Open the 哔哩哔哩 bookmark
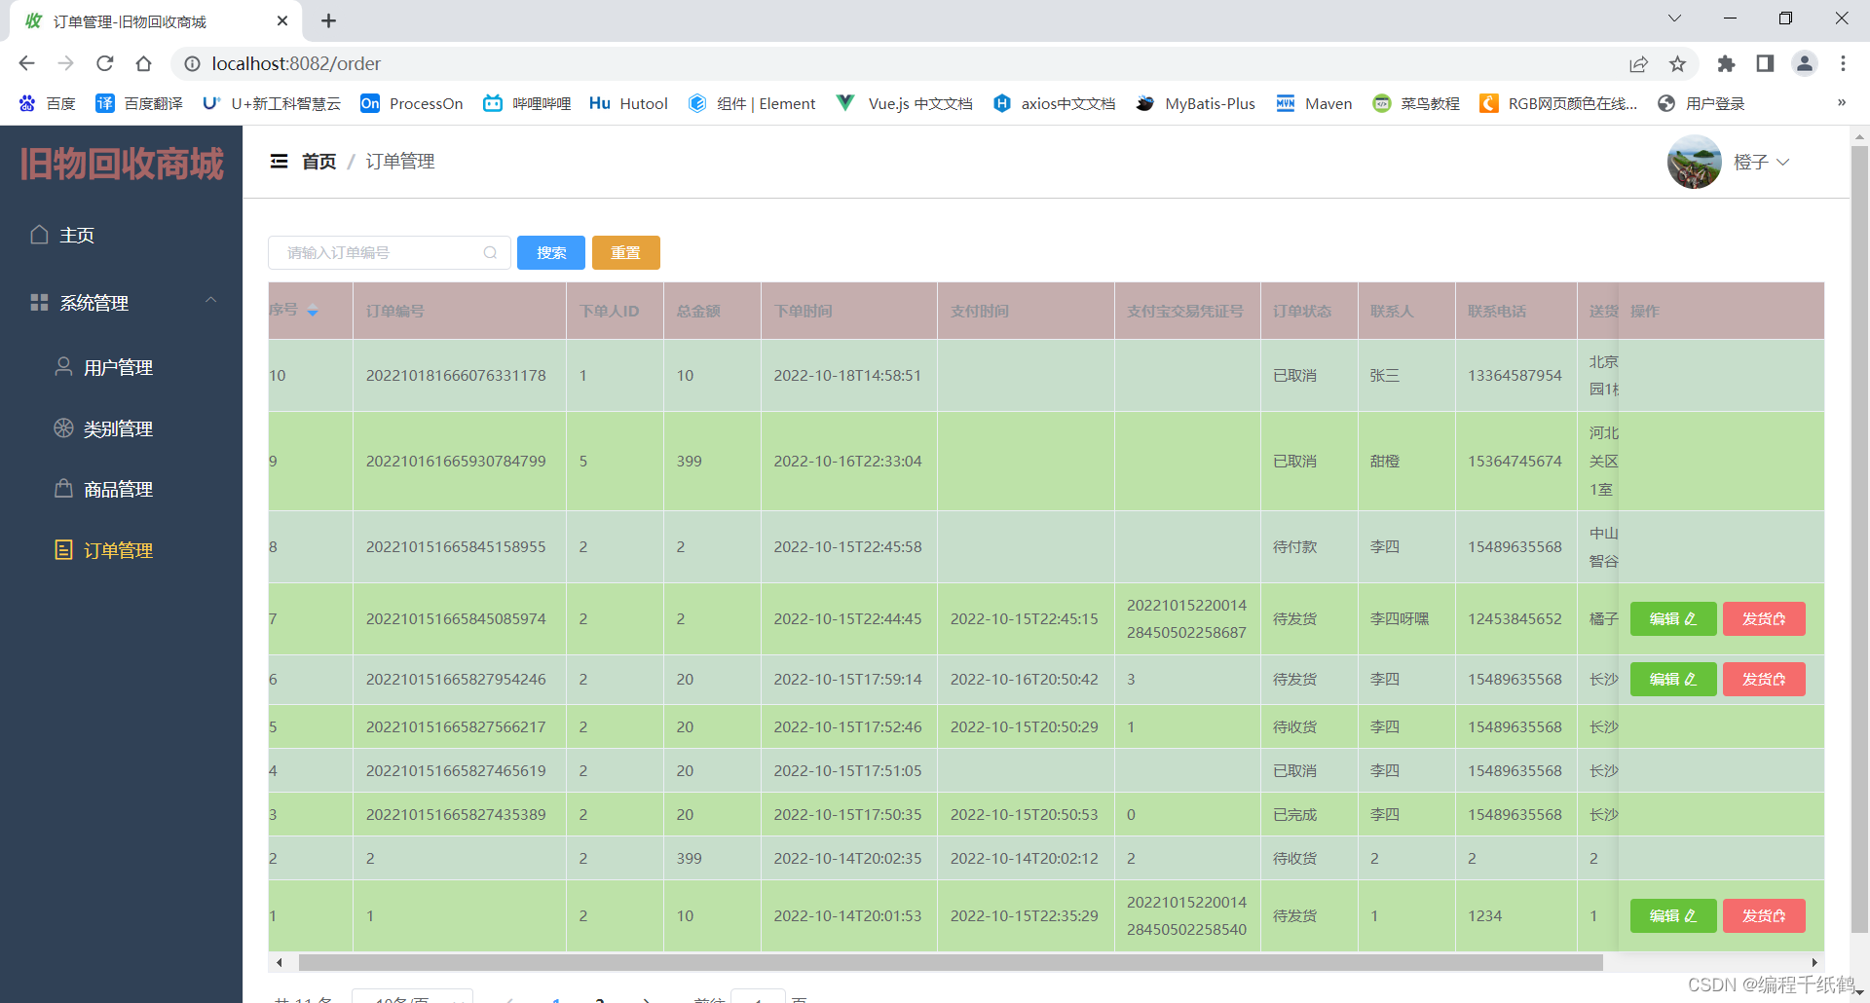 click(527, 103)
